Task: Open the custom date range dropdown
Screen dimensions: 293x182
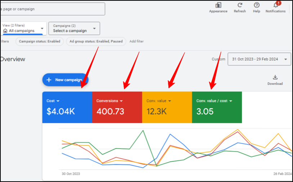Action: [259, 59]
